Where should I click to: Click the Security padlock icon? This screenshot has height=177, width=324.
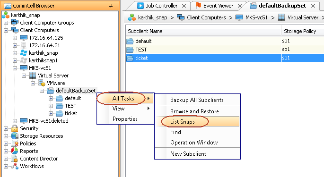pos(15,128)
